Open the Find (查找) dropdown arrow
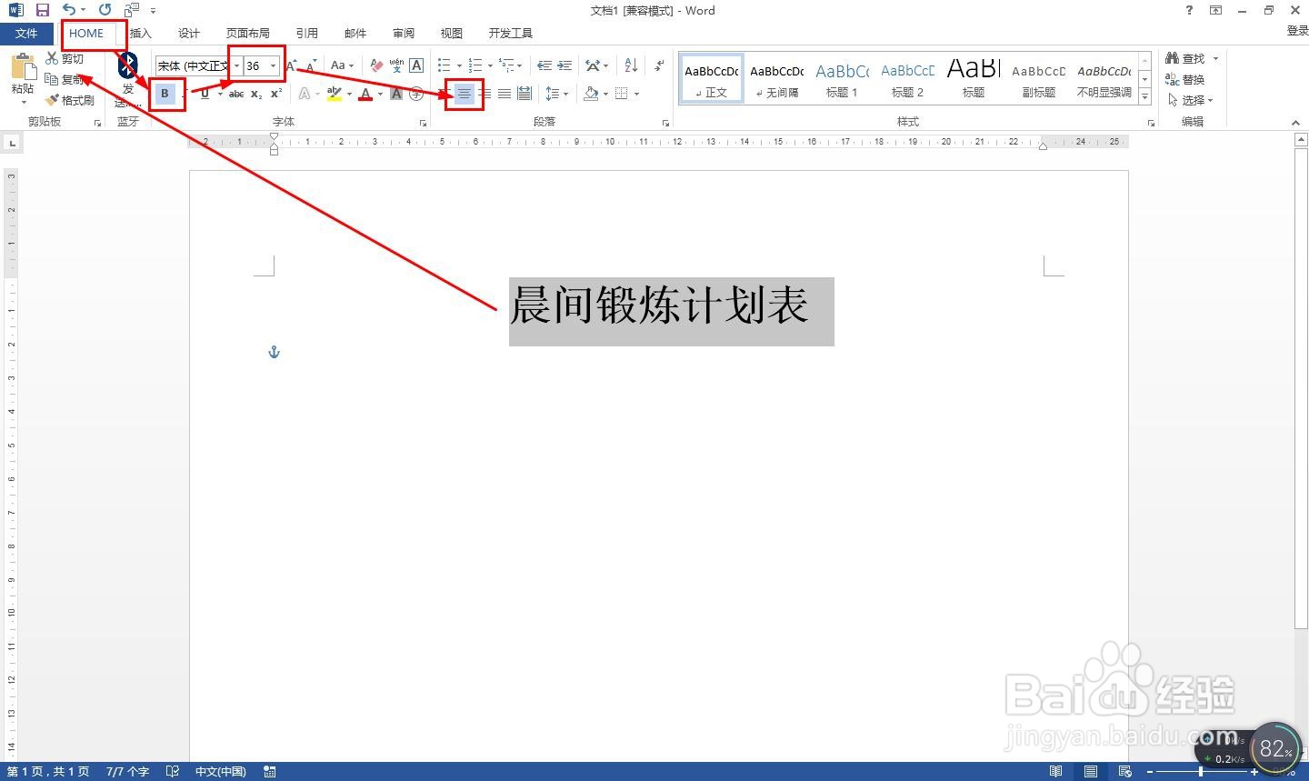 1215,58
